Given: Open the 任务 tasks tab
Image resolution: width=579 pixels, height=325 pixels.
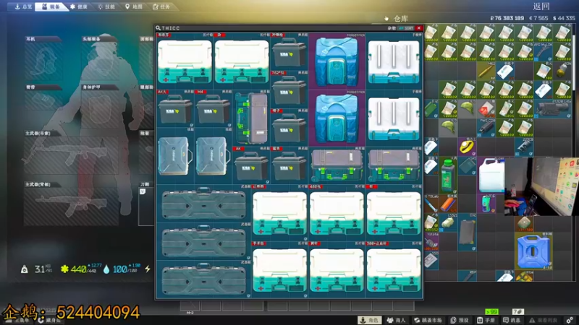Looking at the screenshot, I should point(161,6).
